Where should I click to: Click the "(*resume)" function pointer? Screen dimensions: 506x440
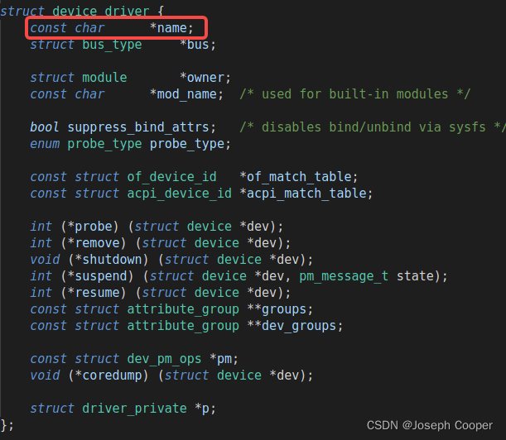pos(94,293)
